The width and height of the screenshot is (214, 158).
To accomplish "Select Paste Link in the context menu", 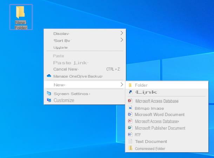I will click(70, 63).
